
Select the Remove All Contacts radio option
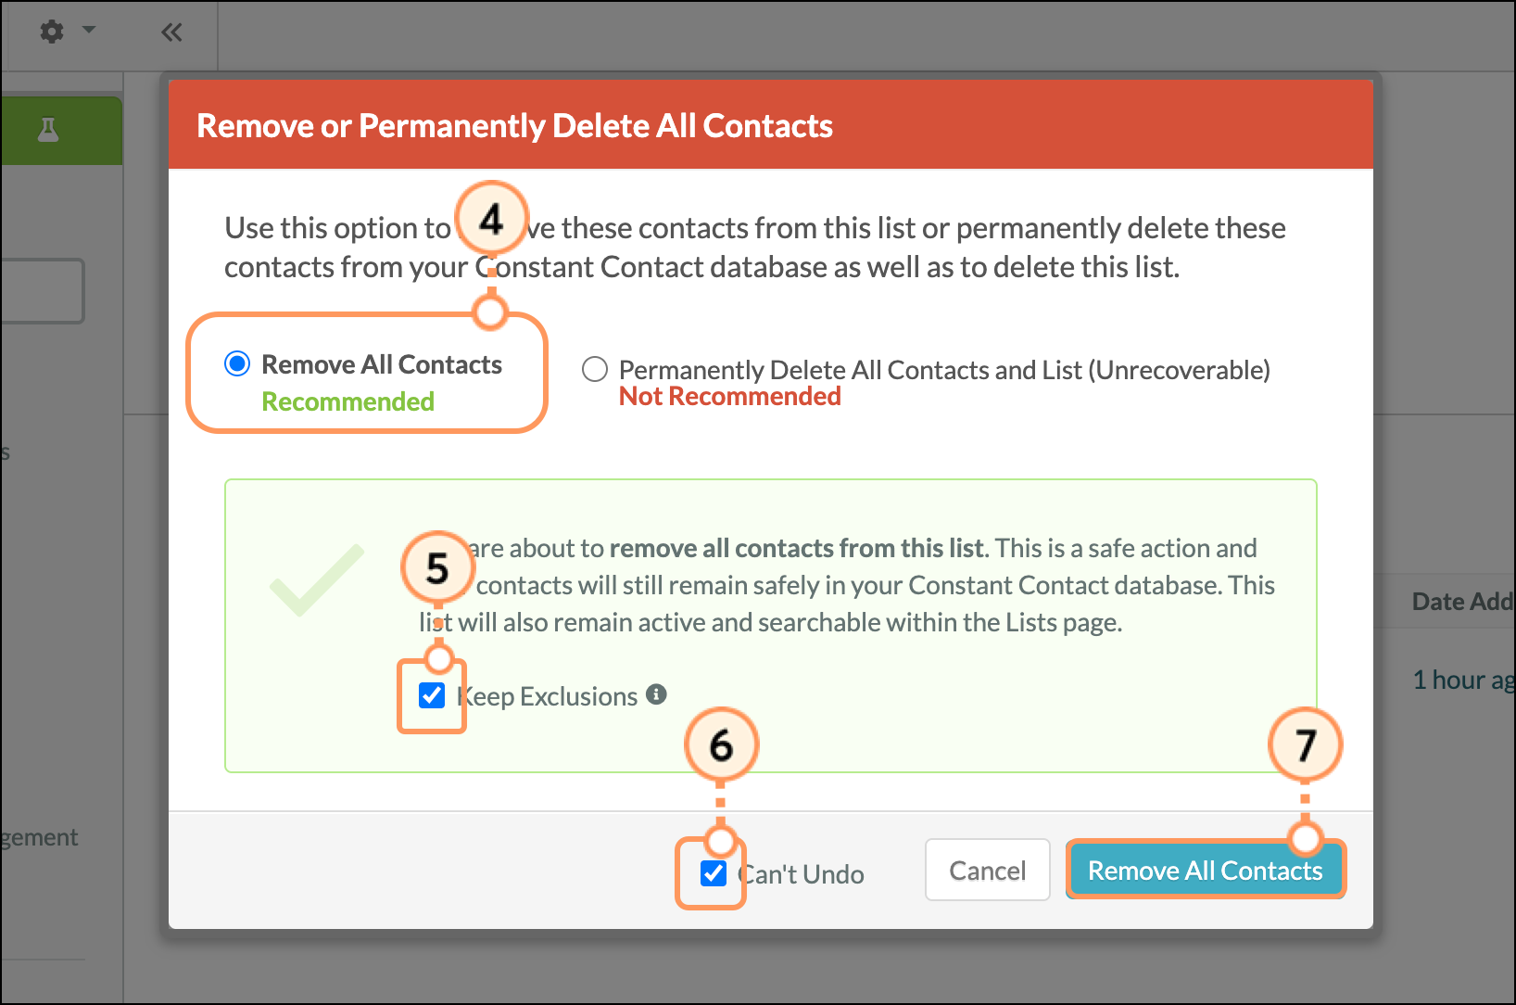tap(238, 363)
